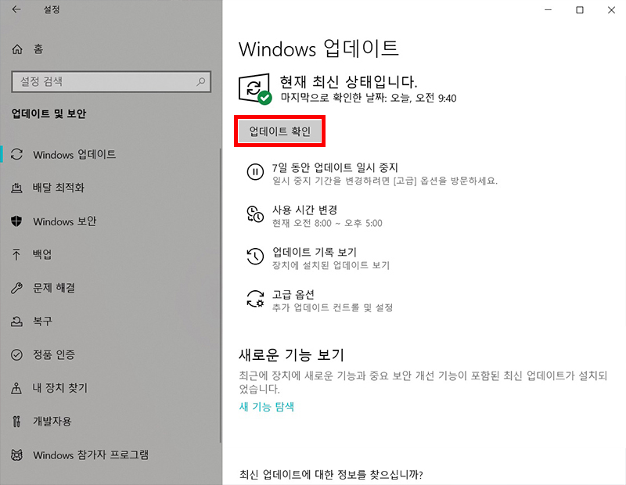Click '추가 업데이트 컨트롤 및 설정' subtitle
Screen dimensions: 626x485
[x=333, y=307]
